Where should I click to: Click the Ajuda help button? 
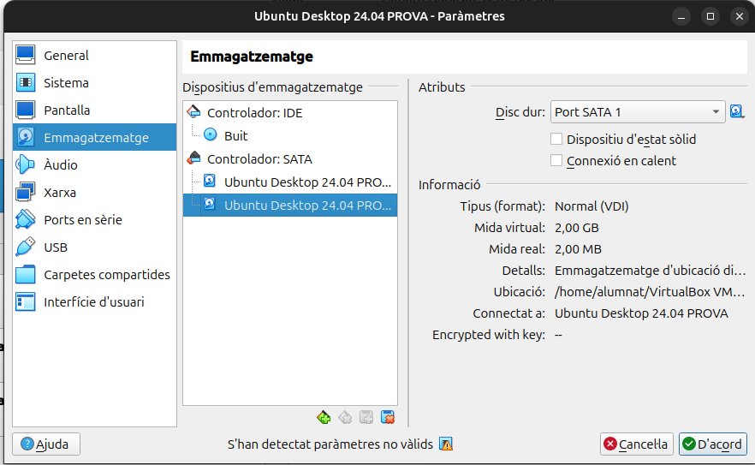pos(45,444)
